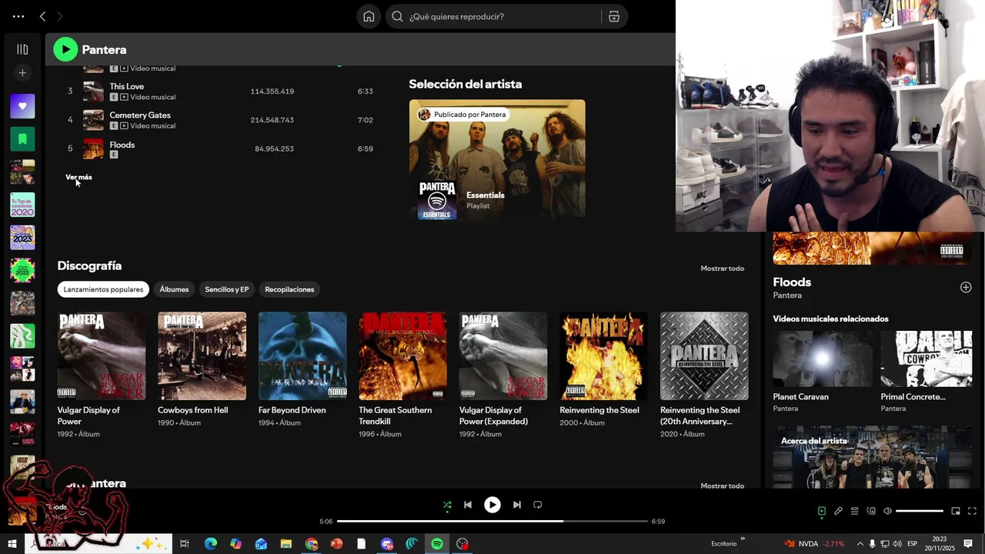Viewport: 985px width, 554px height.
Task: Skip to the previous track
Action: coord(468,505)
